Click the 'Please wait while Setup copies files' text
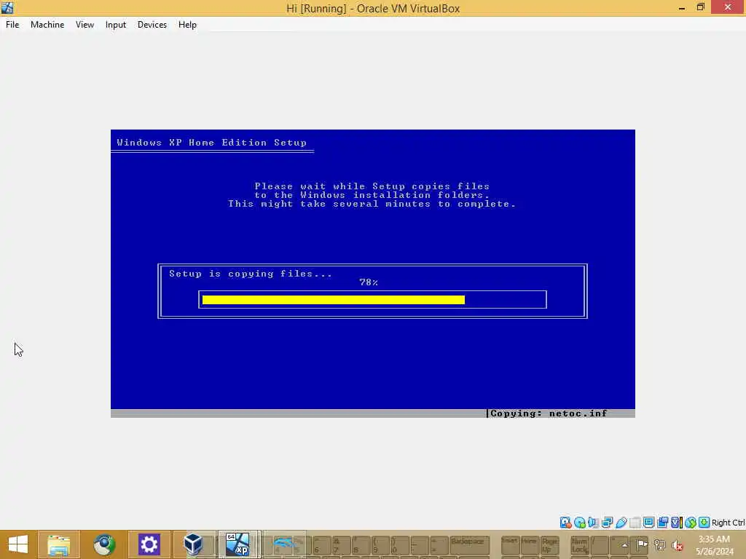Viewport: 746px width, 559px height. [372, 186]
